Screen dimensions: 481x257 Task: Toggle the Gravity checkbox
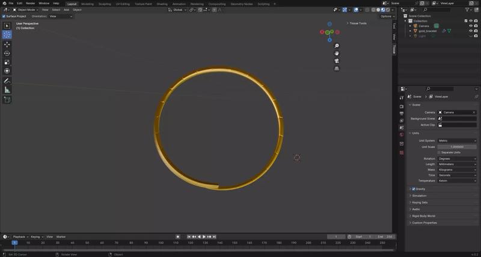(x=414, y=189)
